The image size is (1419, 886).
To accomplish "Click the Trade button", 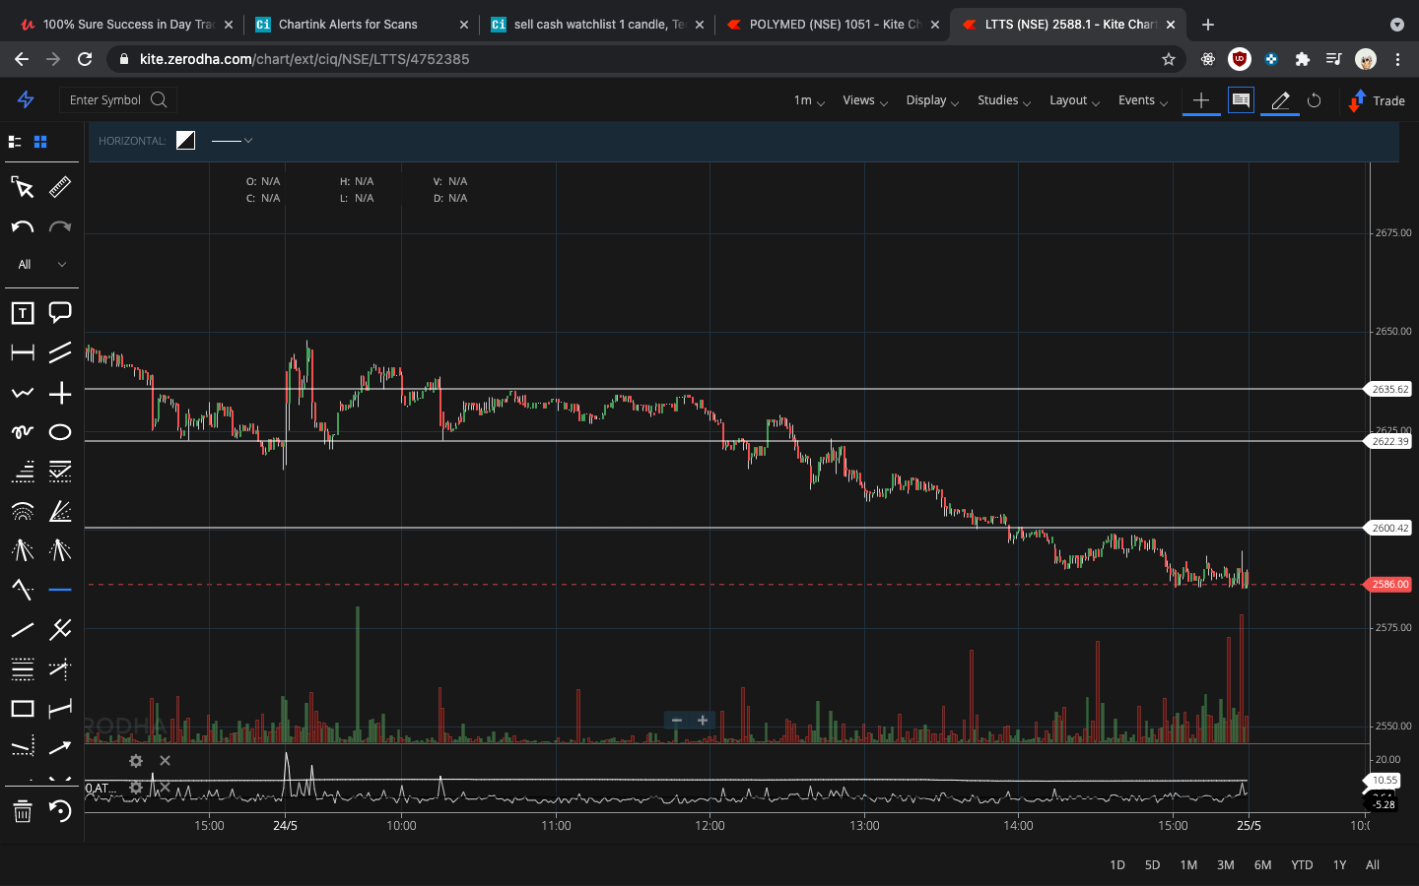I will (x=1376, y=99).
